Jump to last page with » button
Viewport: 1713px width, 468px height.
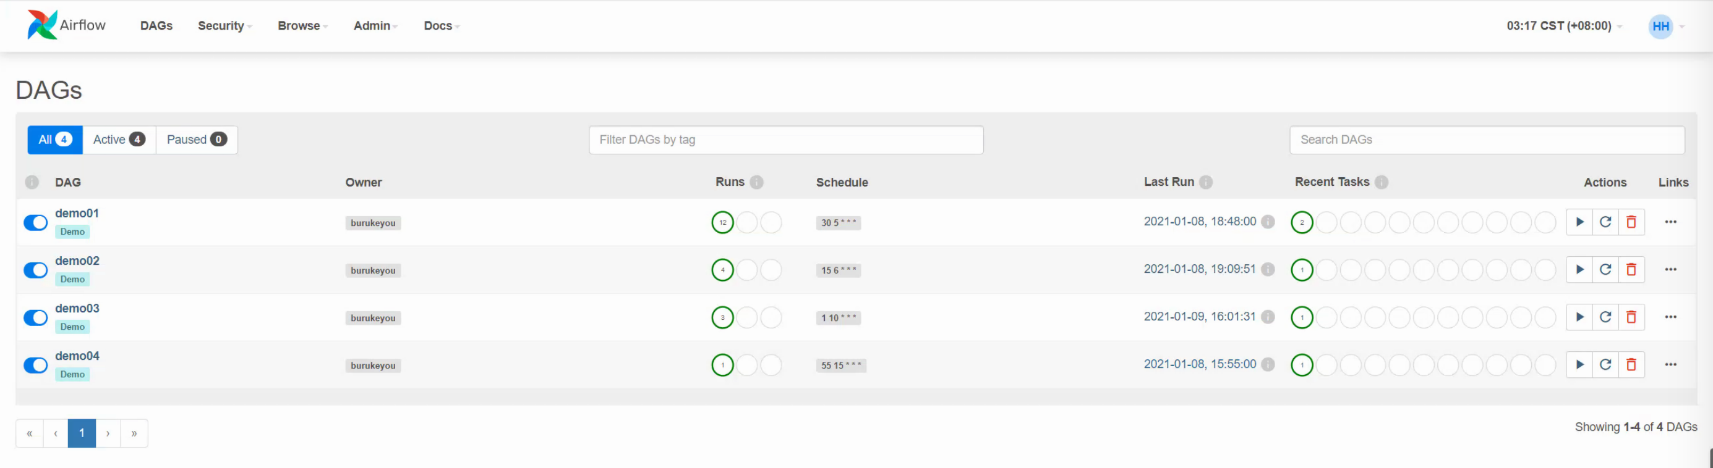tap(134, 433)
